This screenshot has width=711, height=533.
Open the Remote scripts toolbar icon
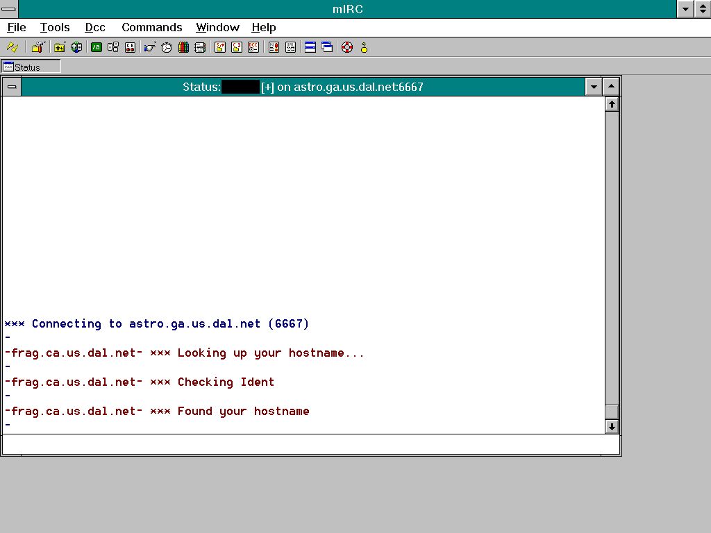[130, 47]
